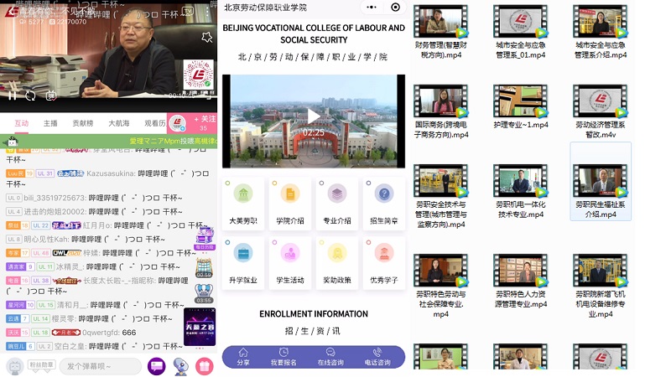The width and height of the screenshot is (671, 377).
Task: Click the 分享 share button
Action: tap(243, 357)
